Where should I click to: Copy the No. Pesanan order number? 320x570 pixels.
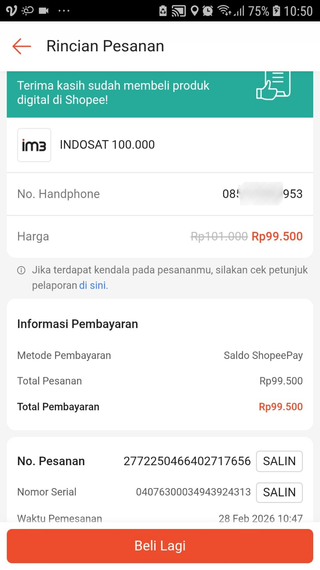pos(279,461)
